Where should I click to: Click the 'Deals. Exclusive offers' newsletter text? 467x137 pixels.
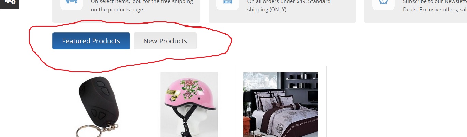pos(435,10)
